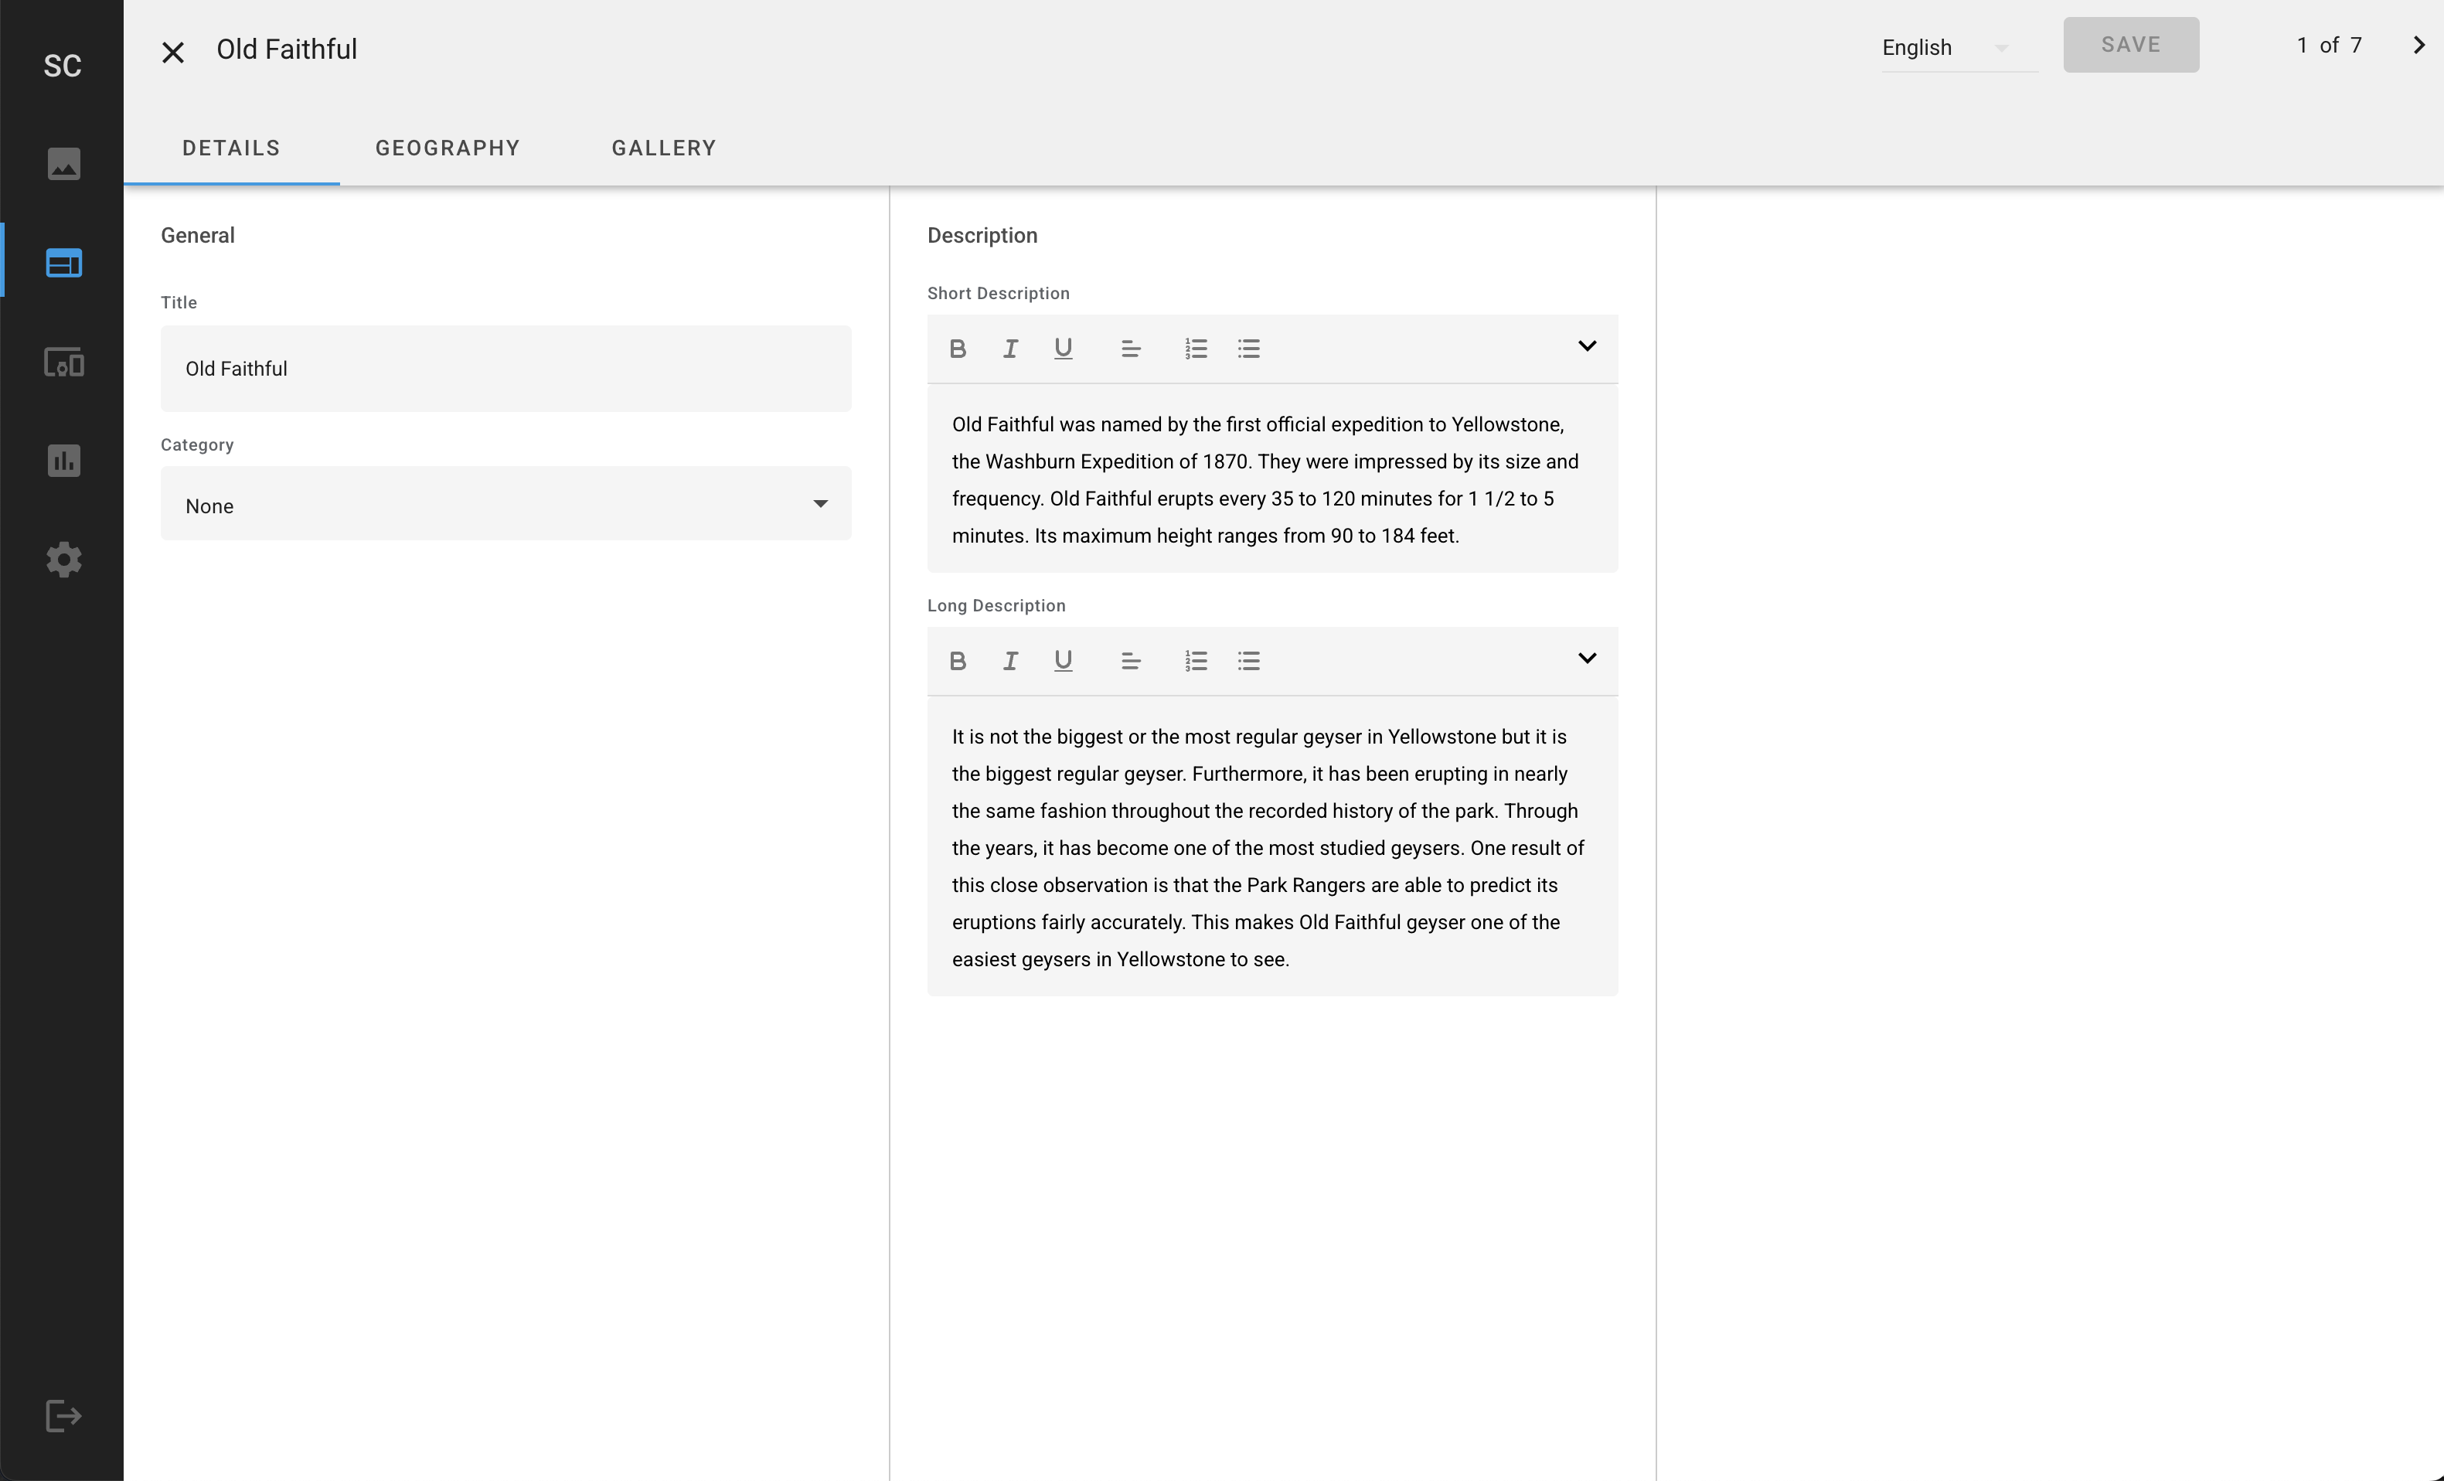Toggle underline in Long Description toolbar
2444x1481 pixels.
click(1062, 661)
